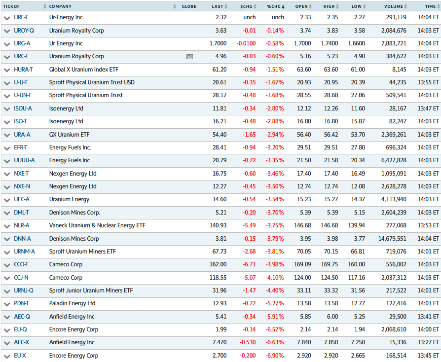The image size is (441, 362).
Task: Expand the Cameco Corp CCO-T row
Action: tap(7, 264)
